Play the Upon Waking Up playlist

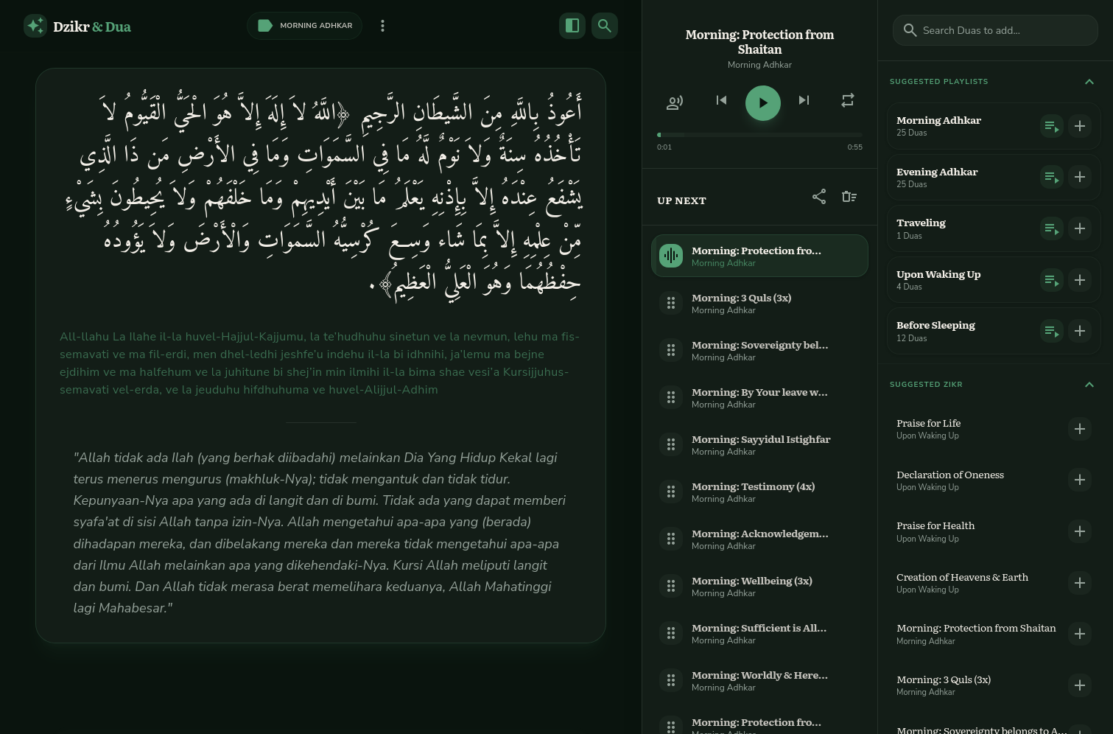pyautogui.click(x=1051, y=280)
